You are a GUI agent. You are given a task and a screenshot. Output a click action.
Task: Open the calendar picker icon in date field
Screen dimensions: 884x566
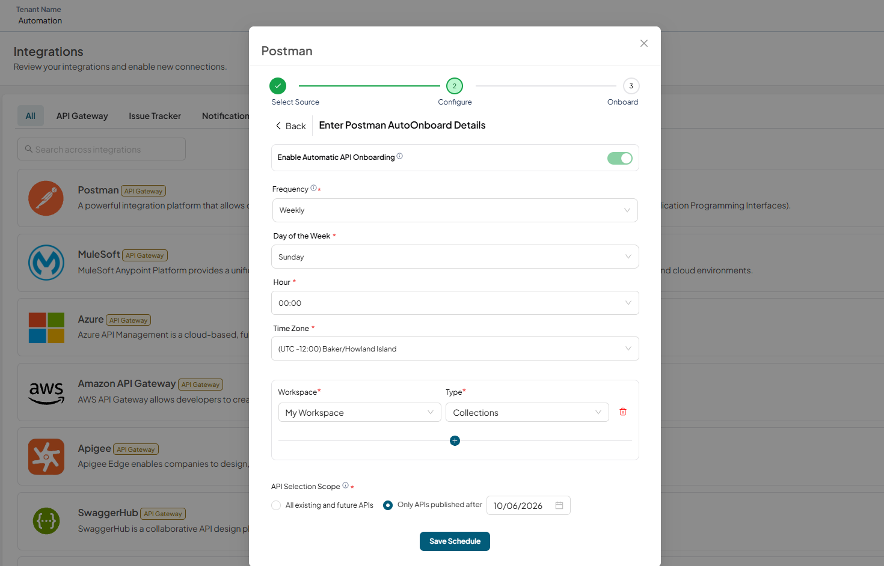coord(559,505)
